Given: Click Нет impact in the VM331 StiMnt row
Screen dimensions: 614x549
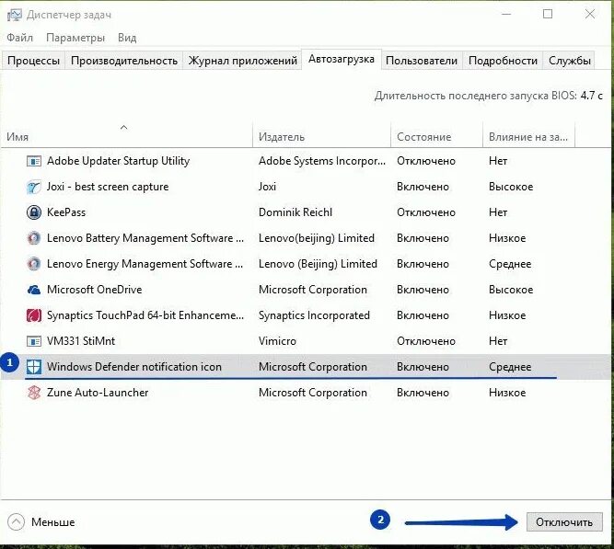Looking at the screenshot, I should click(498, 341).
